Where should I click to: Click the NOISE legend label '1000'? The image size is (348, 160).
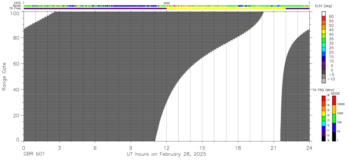340,113
